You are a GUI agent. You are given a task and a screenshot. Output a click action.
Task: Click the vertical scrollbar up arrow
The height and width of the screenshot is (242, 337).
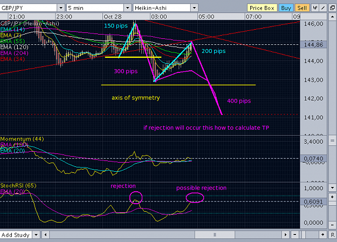(x=332, y=17)
